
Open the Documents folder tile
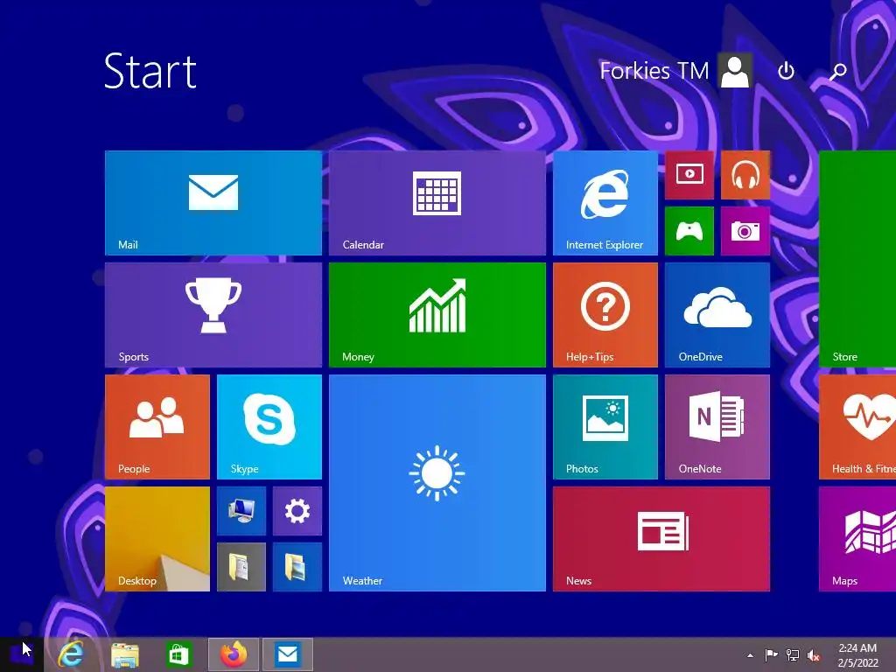241,567
